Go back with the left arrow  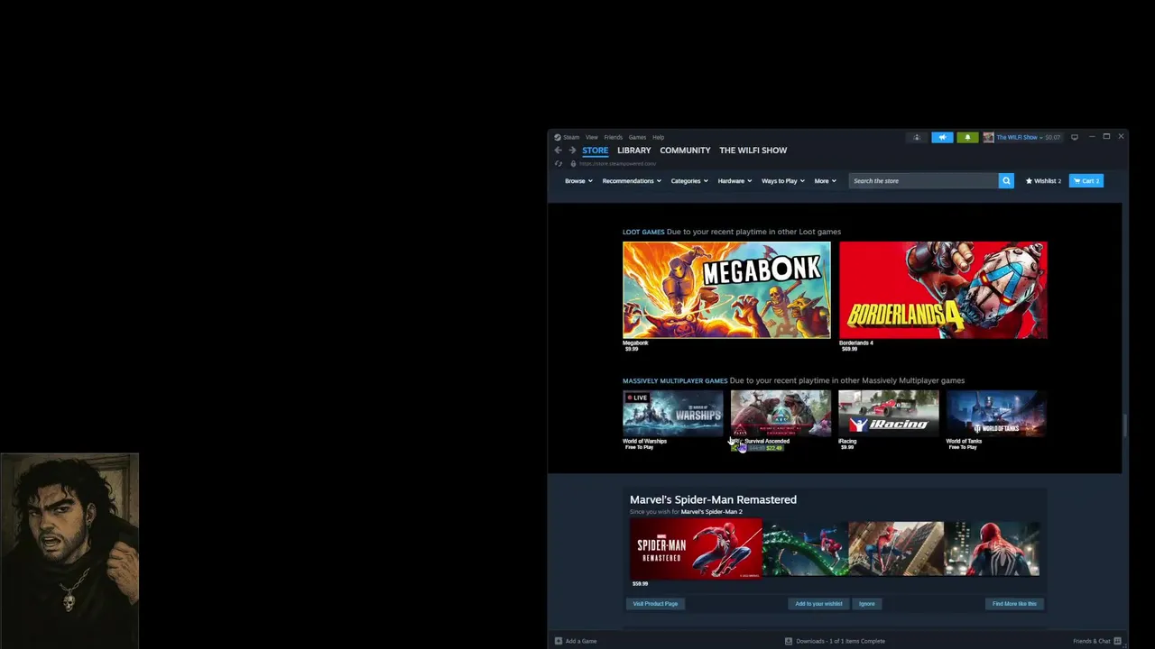point(558,151)
